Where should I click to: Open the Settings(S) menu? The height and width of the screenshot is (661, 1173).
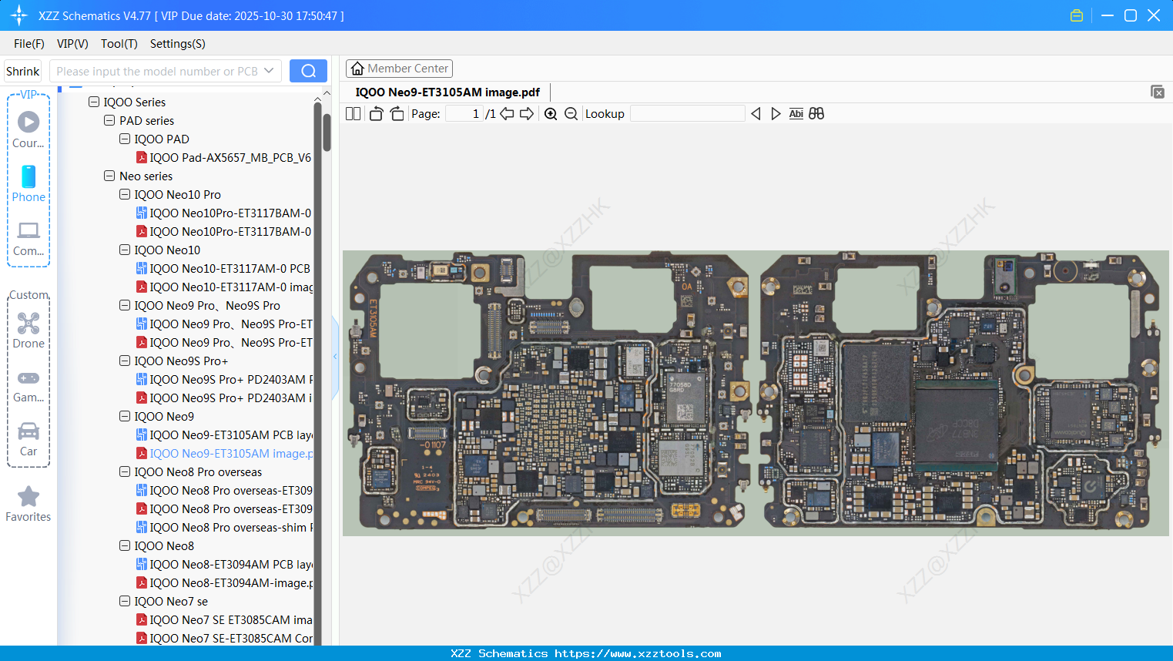(x=177, y=44)
